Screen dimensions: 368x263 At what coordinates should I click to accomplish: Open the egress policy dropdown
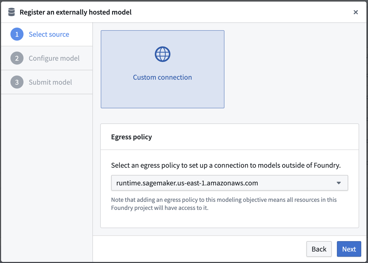coord(230,183)
